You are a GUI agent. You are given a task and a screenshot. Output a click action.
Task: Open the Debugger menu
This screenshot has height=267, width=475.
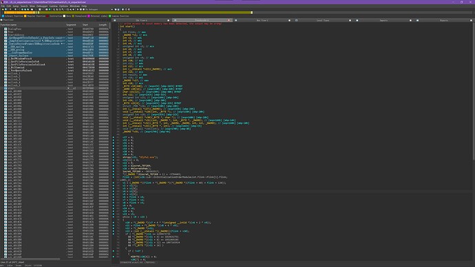point(42,6)
